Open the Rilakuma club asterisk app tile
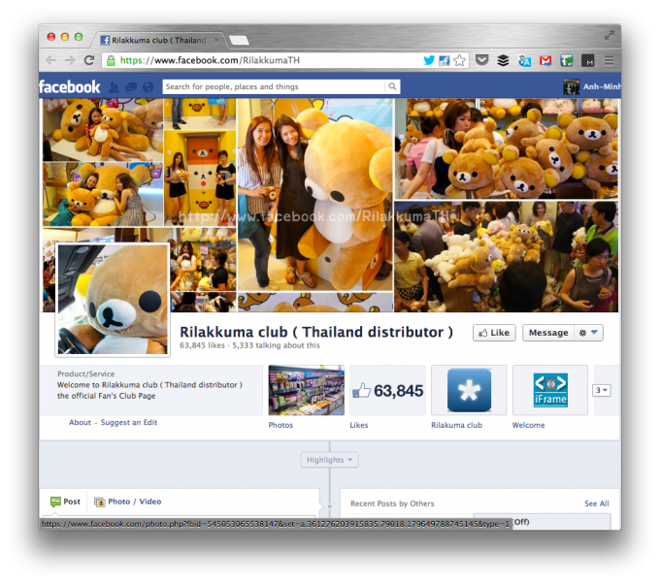This screenshot has width=660, height=584. pos(469,390)
